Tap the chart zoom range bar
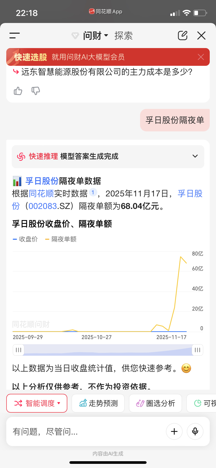Image resolution: width=216 pixels, height=468 pixels. point(108,350)
